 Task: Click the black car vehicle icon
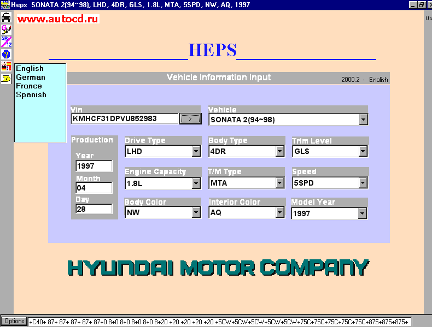point(6,17)
